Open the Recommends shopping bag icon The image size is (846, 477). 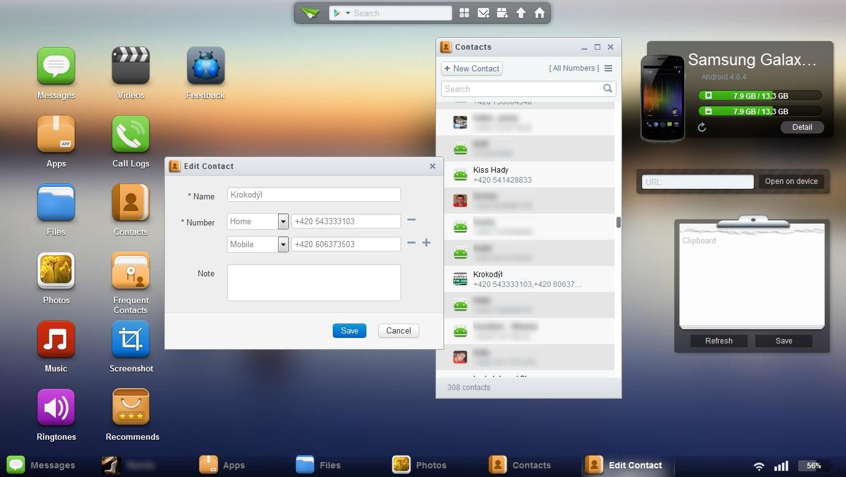point(131,407)
